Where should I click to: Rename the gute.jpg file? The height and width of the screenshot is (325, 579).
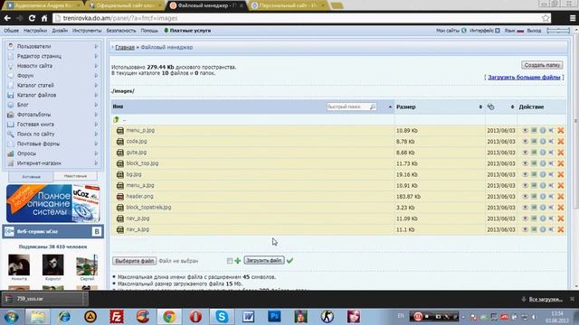(552, 153)
